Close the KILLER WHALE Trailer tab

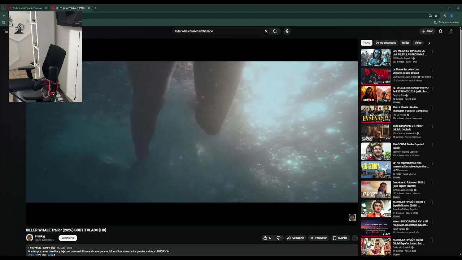pyautogui.click(x=89, y=8)
